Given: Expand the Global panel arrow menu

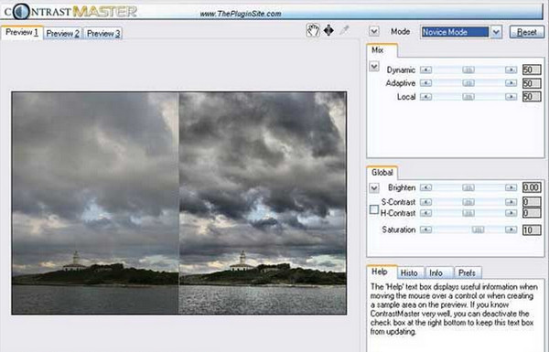Looking at the screenshot, I should 374,188.
